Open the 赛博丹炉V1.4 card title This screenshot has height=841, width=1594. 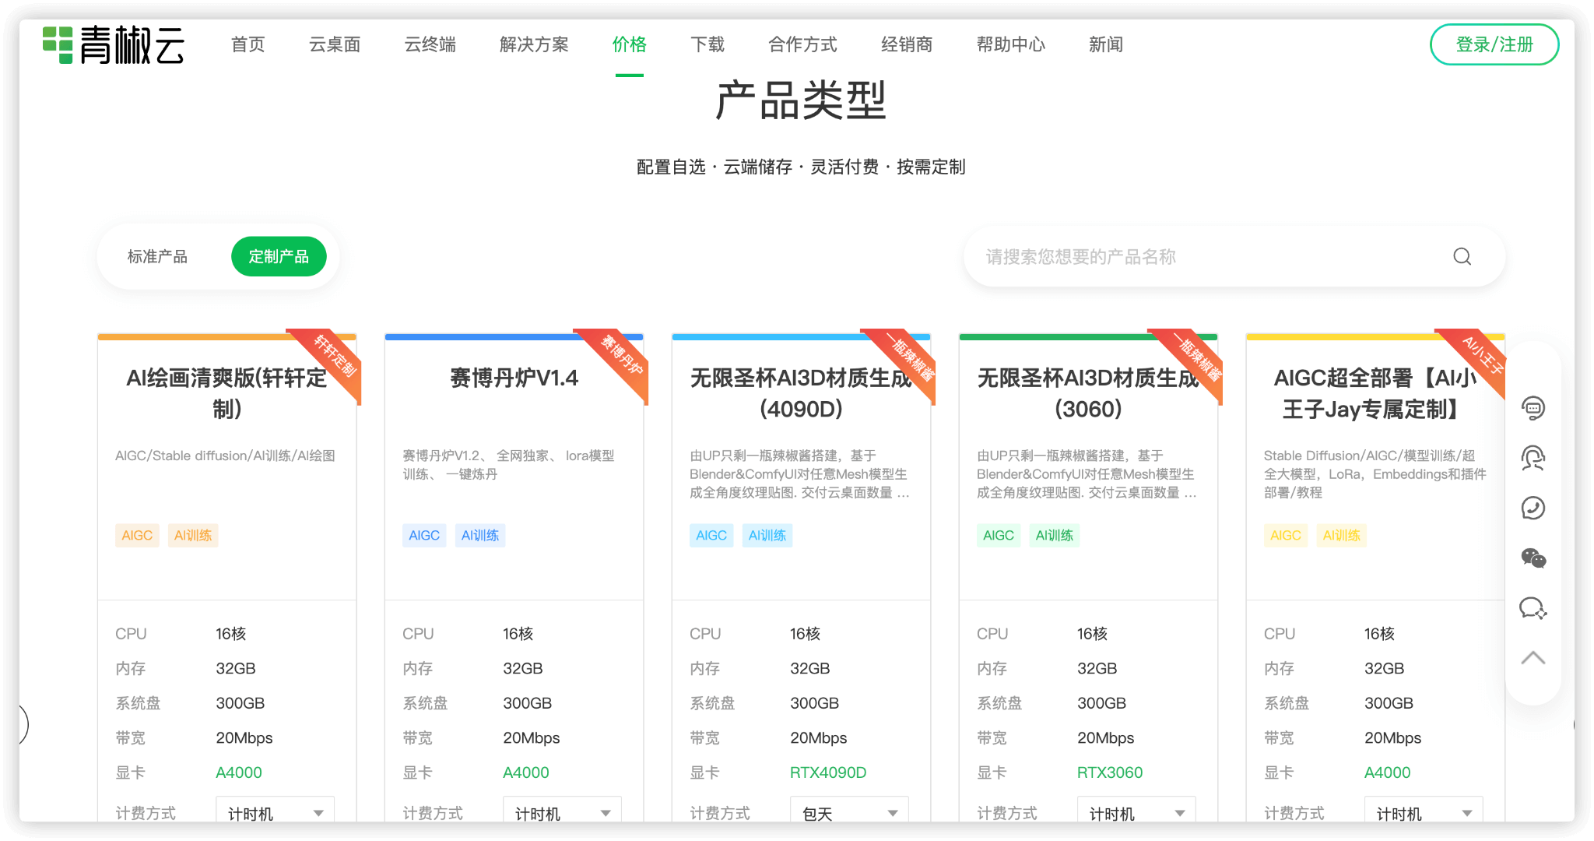coord(514,378)
